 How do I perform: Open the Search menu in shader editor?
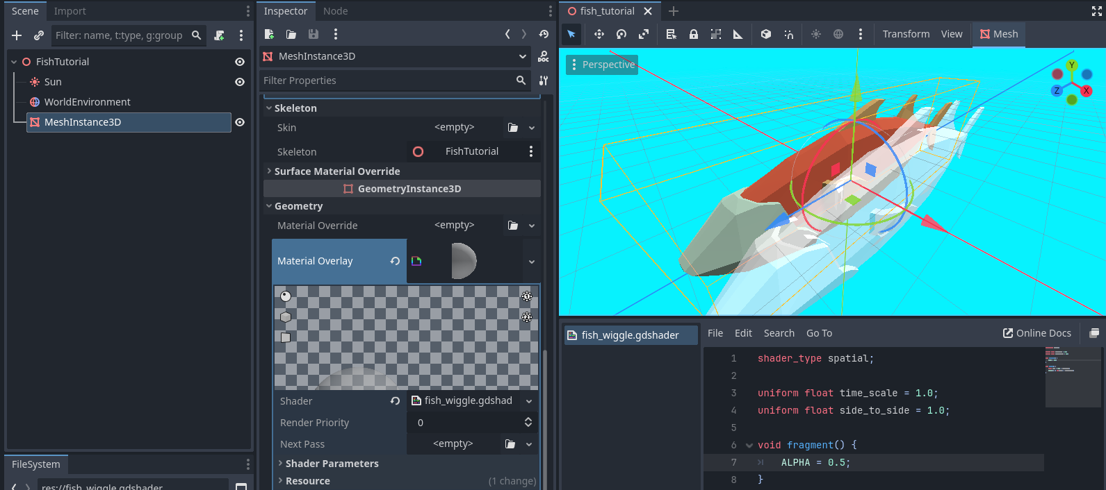tap(779, 333)
